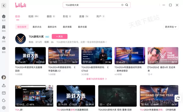Switch to dark mode moon icon

click(x=4, y=100)
